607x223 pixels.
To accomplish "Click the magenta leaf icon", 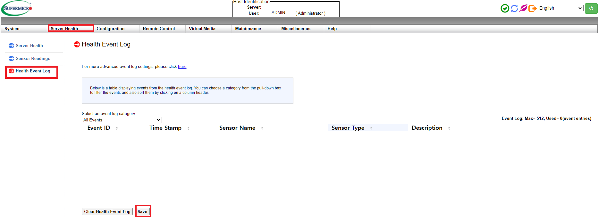I will point(523,8).
